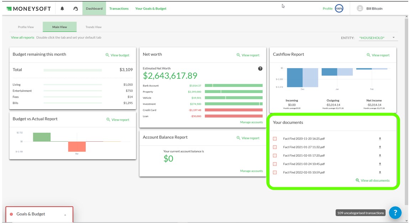Click the current account balance $0
The height and width of the screenshot is (224, 410).
click(168, 159)
